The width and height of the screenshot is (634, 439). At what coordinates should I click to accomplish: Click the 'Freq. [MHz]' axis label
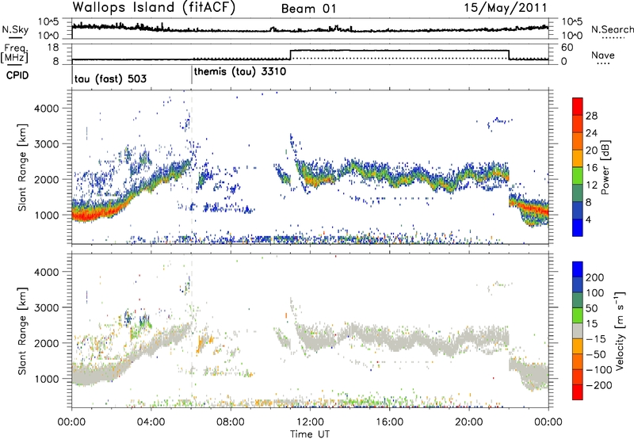(14, 54)
